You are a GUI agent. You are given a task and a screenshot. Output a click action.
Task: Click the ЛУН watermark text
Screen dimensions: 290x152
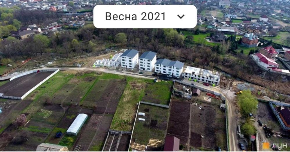(x=279, y=146)
